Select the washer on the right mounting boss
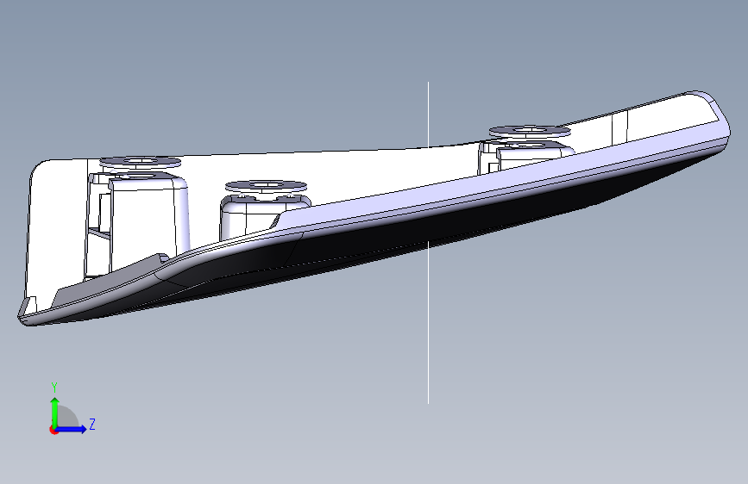748x484 pixels. tap(530, 130)
